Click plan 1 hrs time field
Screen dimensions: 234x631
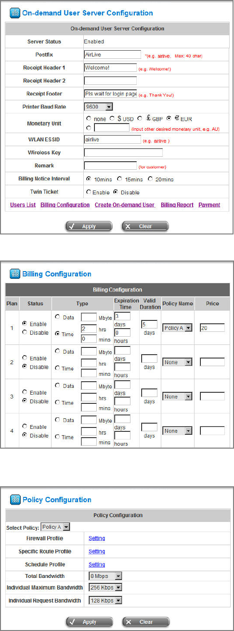pyautogui.click(x=89, y=329)
